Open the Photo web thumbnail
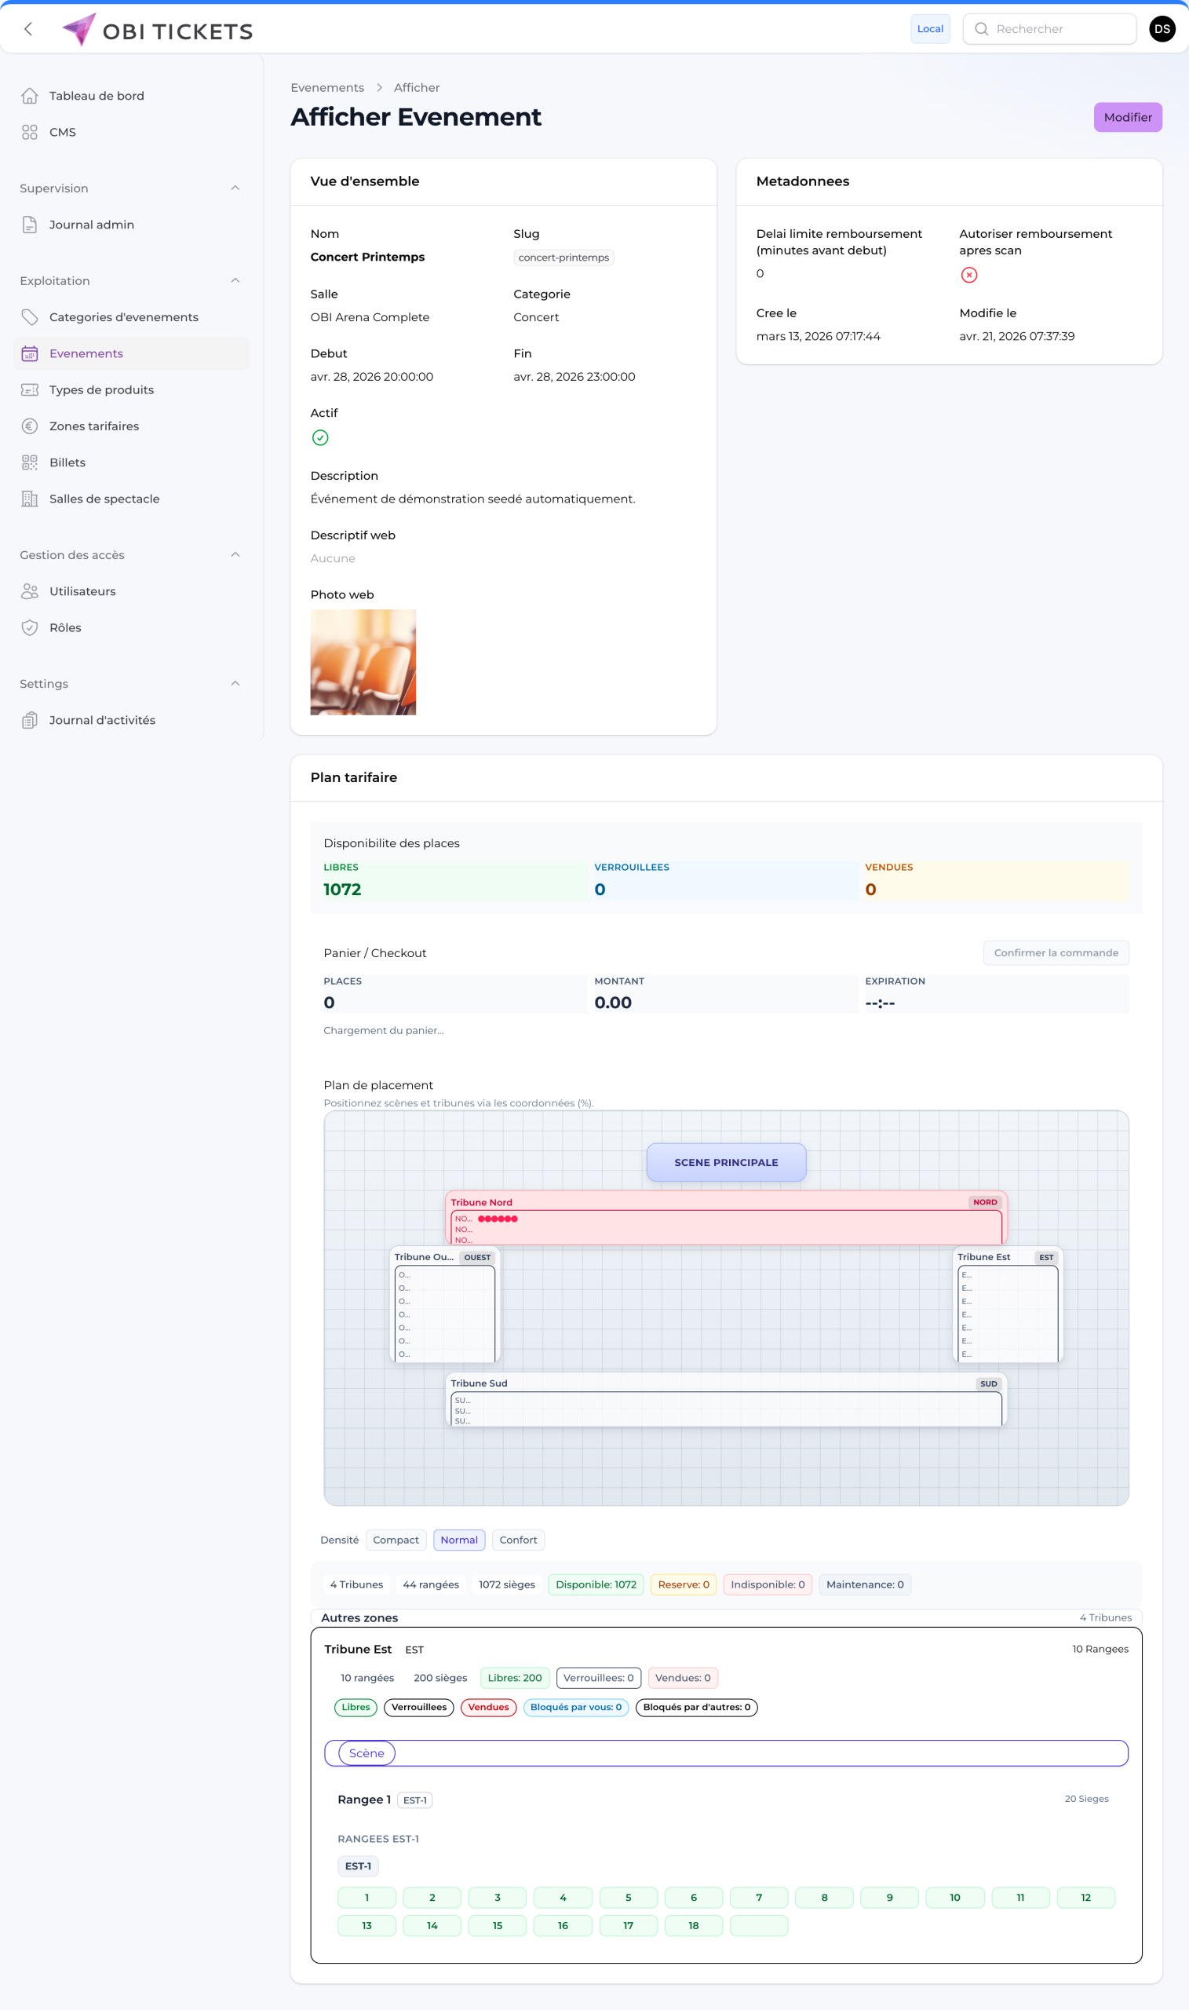This screenshot has height=2010, width=1189. pyautogui.click(x=363, y=662)
